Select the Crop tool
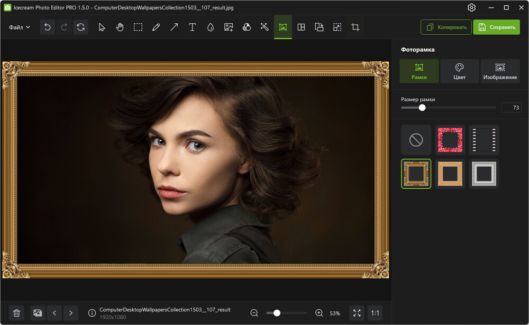The image size is (529, 325). pyautogui.click(x=355, y=27)
